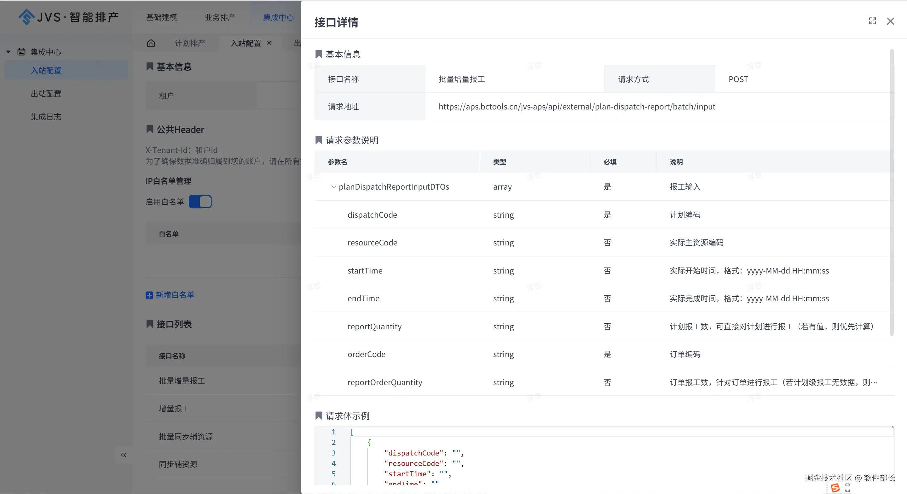Collapse the planDispatchReportInputDTOs parameter row
The width and height of the screenshot is (907, 494).
tap(333, 187)
